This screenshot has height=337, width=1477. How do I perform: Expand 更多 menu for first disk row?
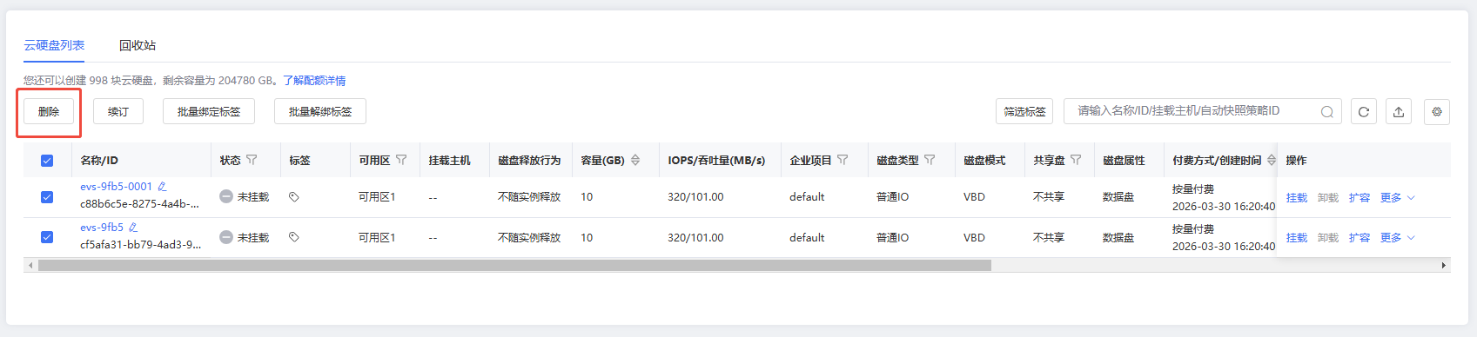1398,197
